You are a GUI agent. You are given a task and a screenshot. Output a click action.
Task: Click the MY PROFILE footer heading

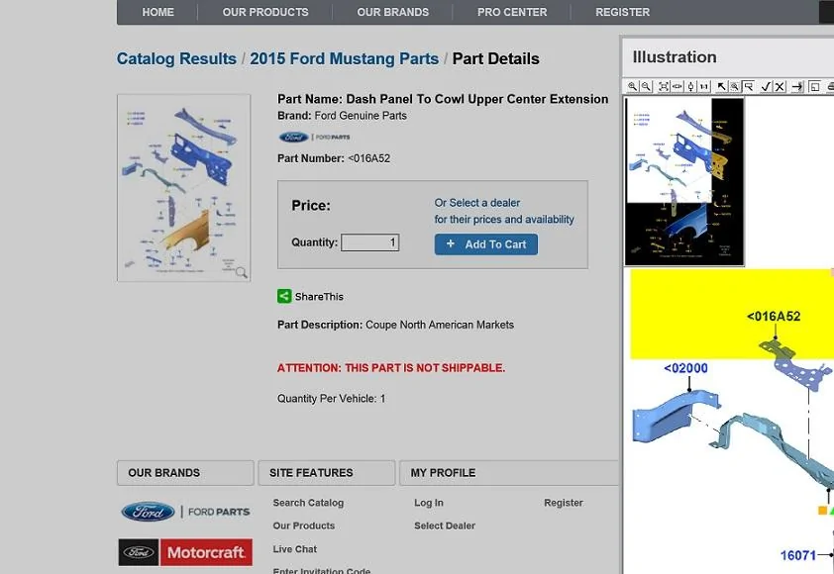443,472
